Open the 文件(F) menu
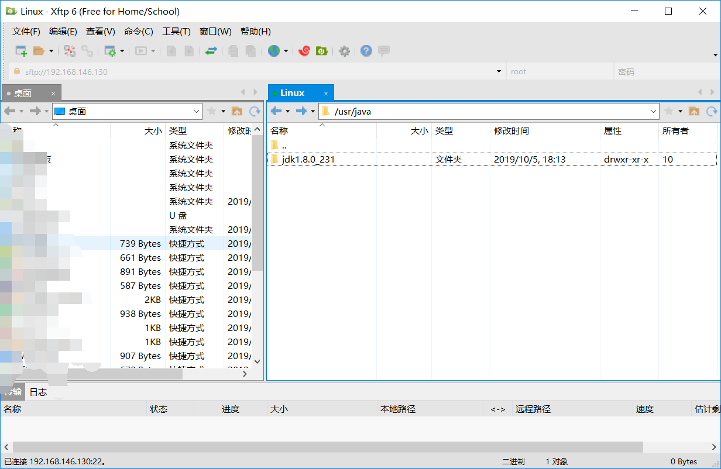721x469 pixels. (26, 32)
